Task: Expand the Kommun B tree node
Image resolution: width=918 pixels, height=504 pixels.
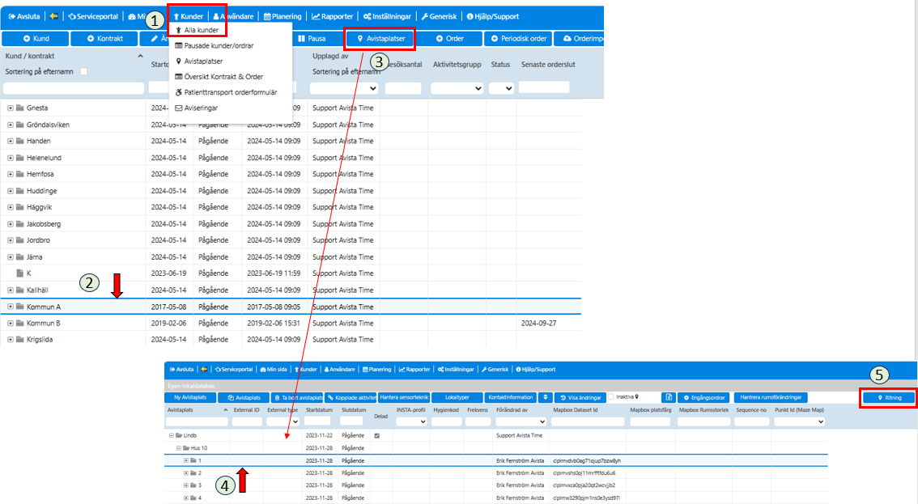Action: click(x=10, y=323)
